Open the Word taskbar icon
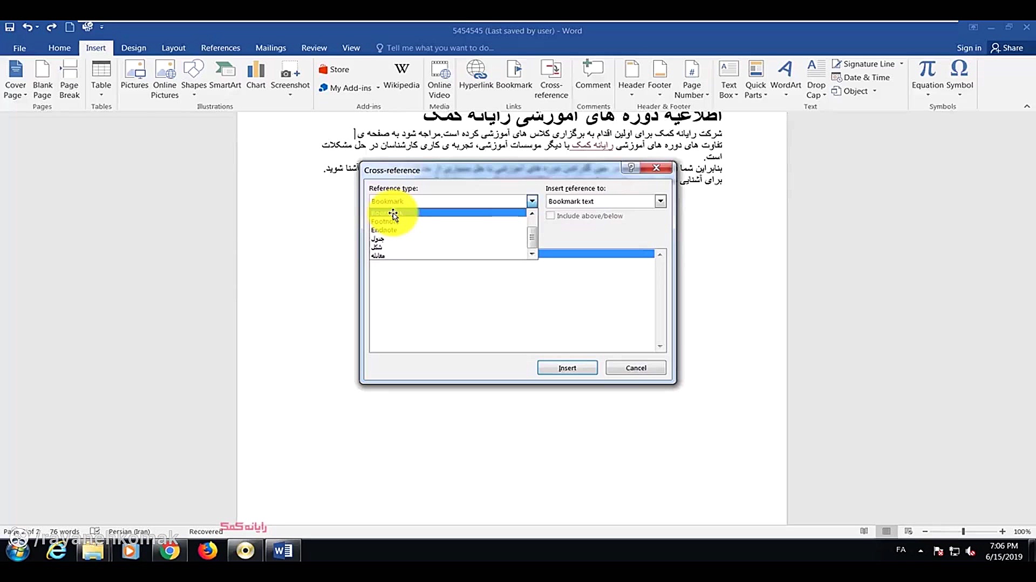 click(x=283, y=551)
